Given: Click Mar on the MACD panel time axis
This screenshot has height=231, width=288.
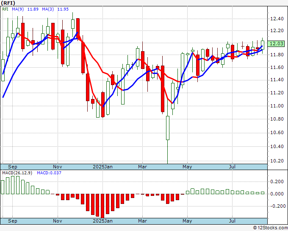Looking at the screenshot, I should (x=143, y=221).
